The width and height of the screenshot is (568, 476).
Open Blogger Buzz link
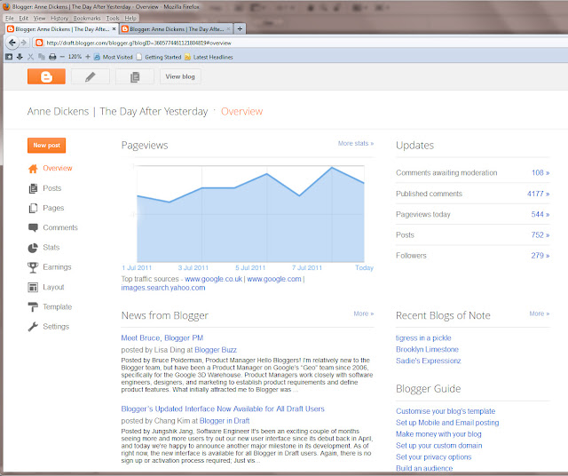216,350
